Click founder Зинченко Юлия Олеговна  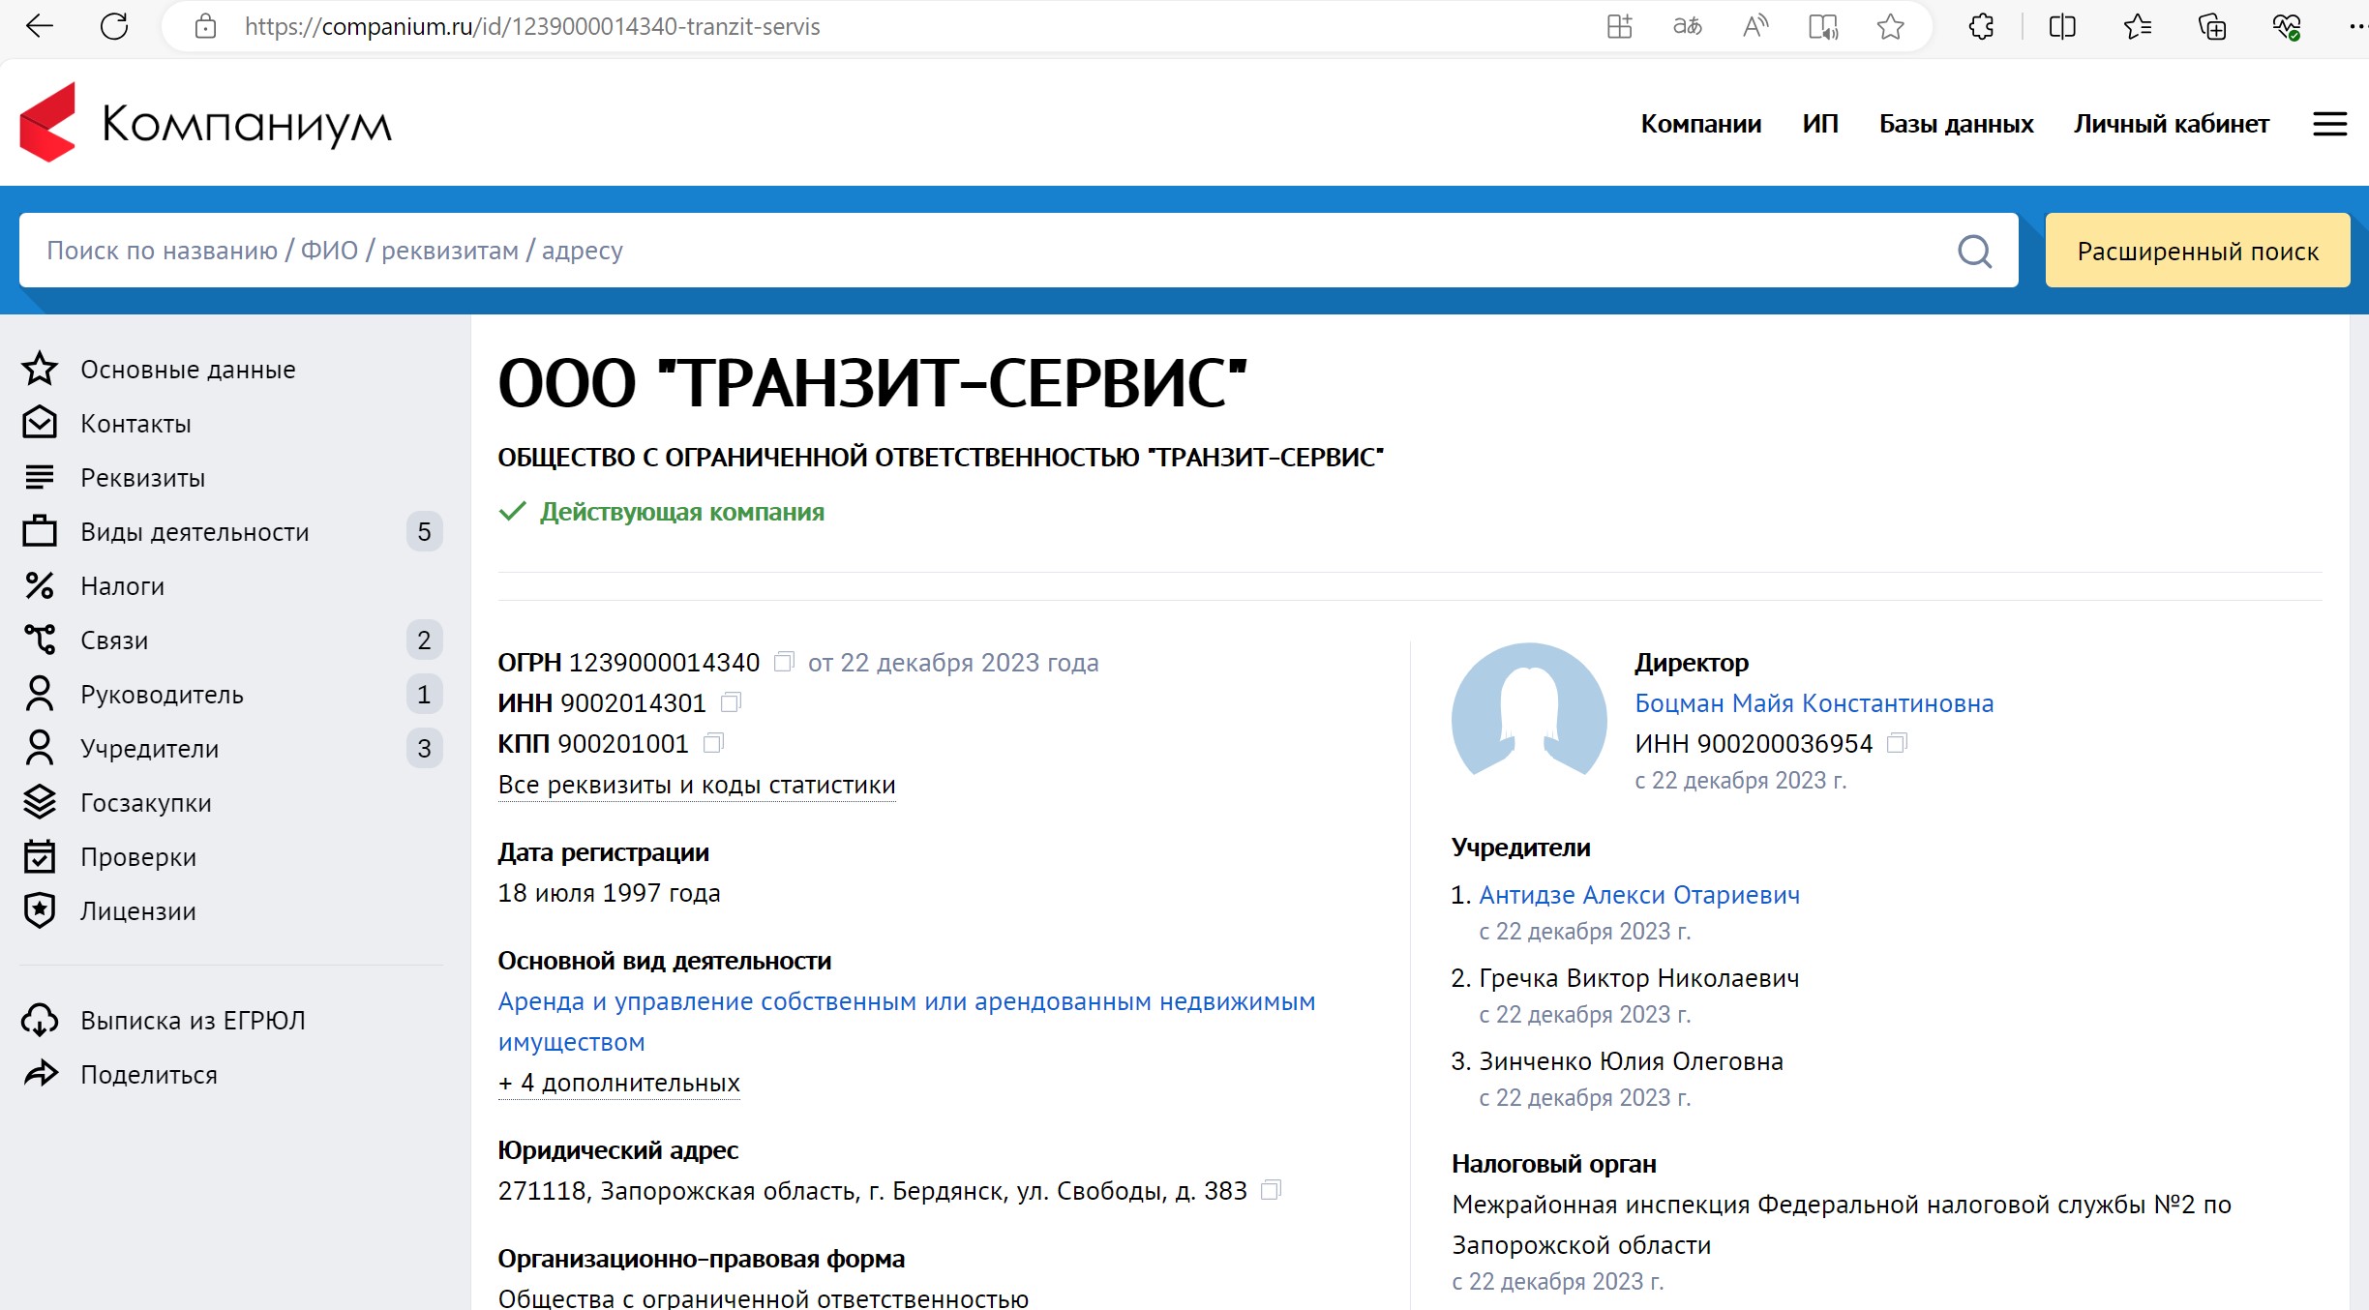pos(1631,1061)
